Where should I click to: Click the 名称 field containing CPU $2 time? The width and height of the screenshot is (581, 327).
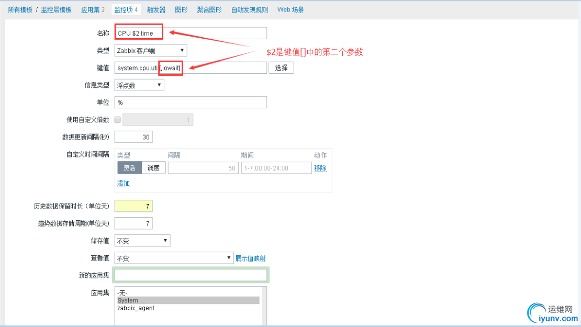pos(191,33)
